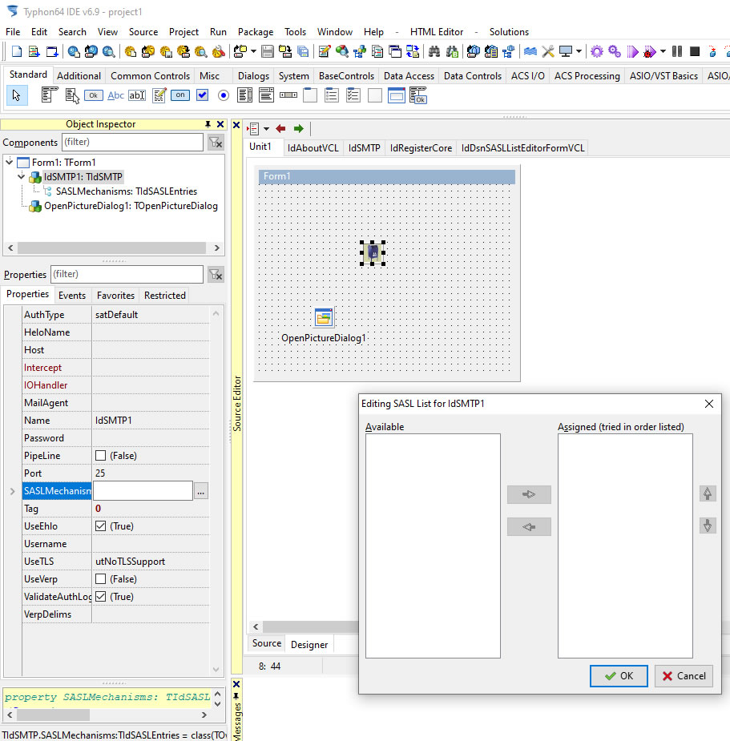The image size is (730, 741).
Task: Select the OpenPictureDialog1: TOpenPictureDialog tree item
Action: click(x=131, y=206)
